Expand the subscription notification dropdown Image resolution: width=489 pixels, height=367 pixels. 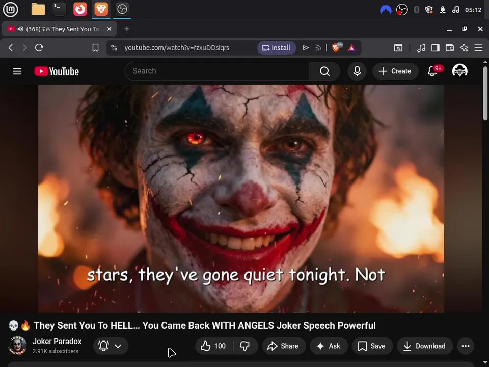click(x=111, y=346)
